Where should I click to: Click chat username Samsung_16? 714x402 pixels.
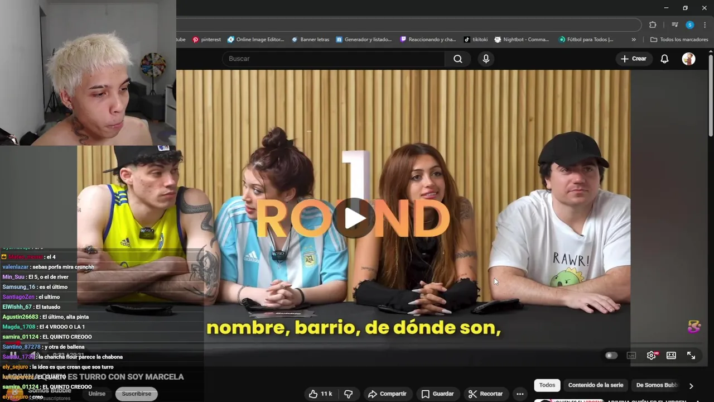pyautogui.click(x=18, y=287)
